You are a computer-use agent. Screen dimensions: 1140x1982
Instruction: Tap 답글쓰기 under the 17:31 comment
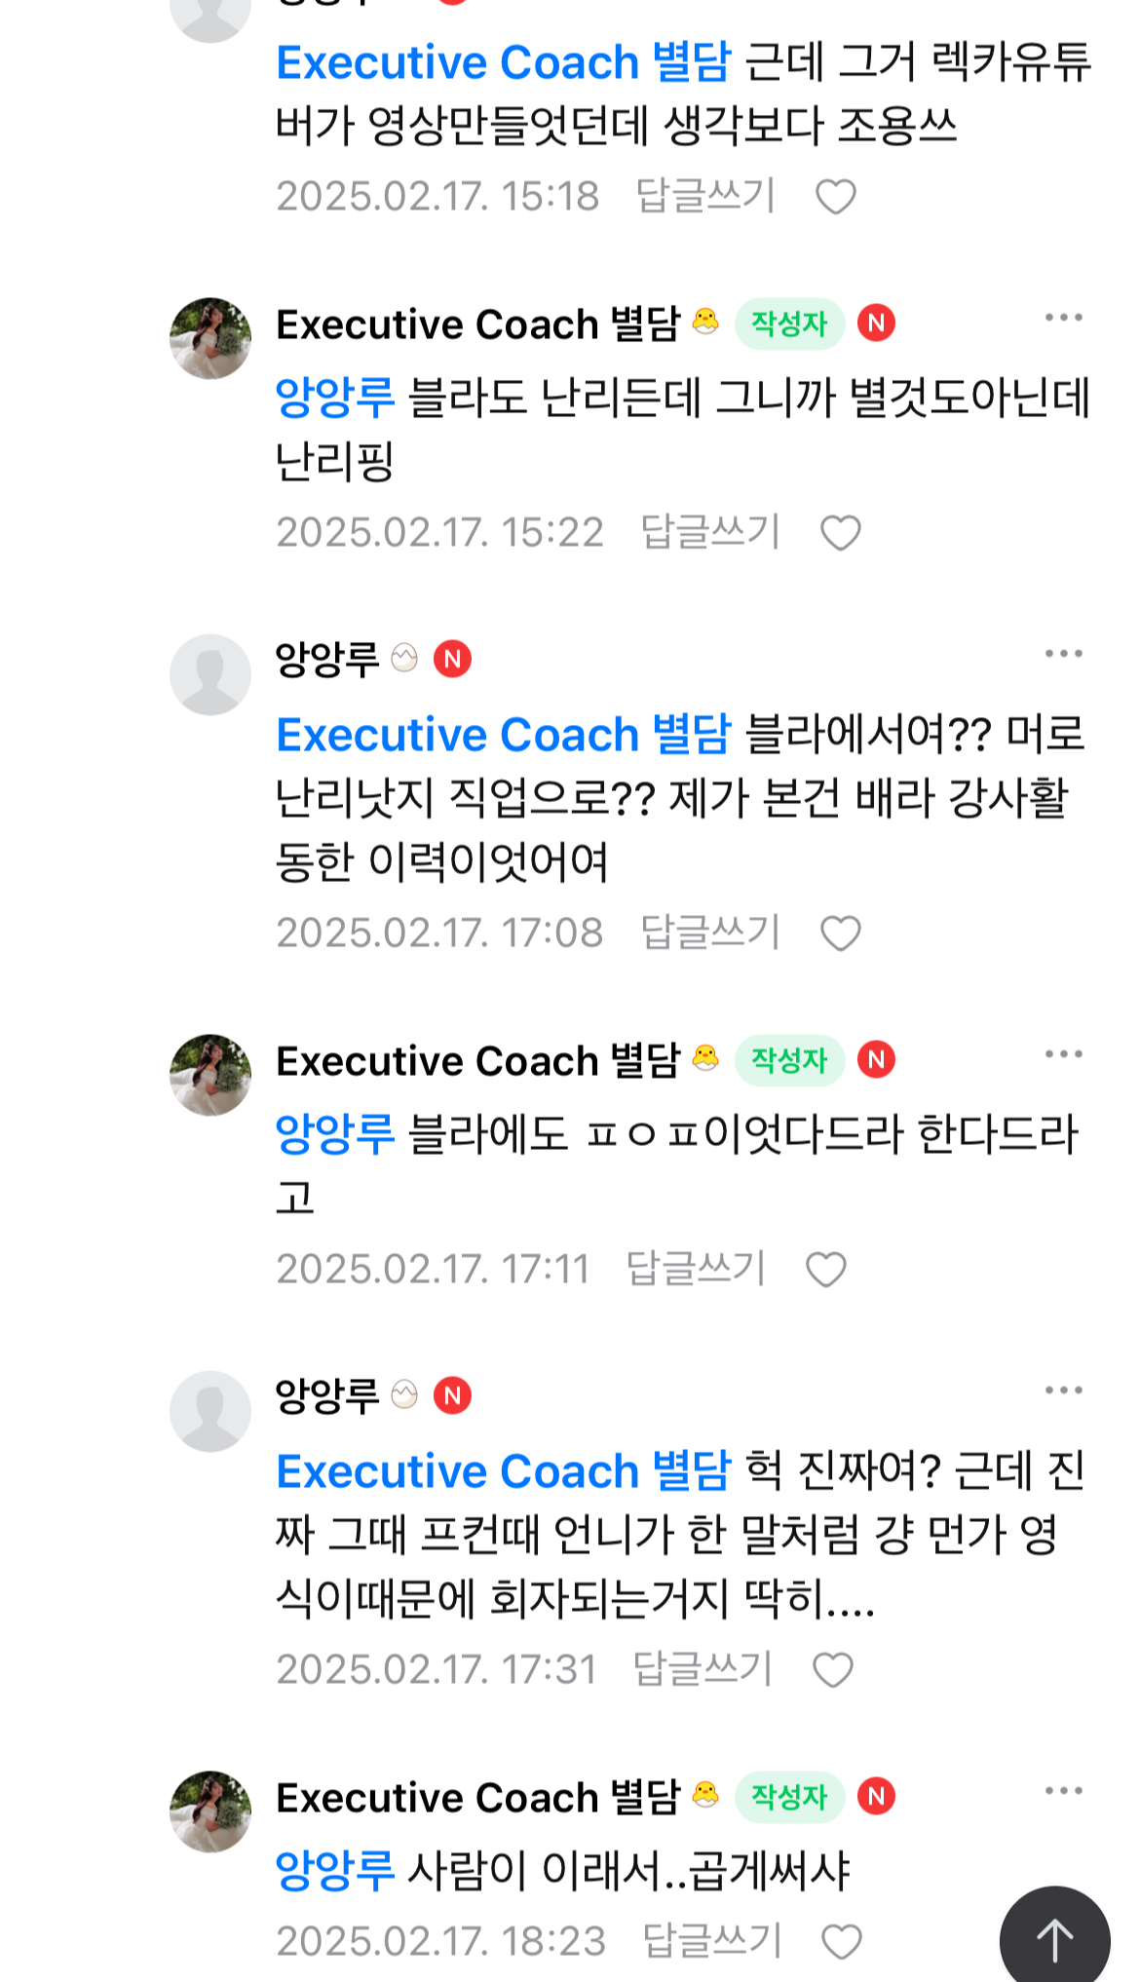pos(703,1669)
